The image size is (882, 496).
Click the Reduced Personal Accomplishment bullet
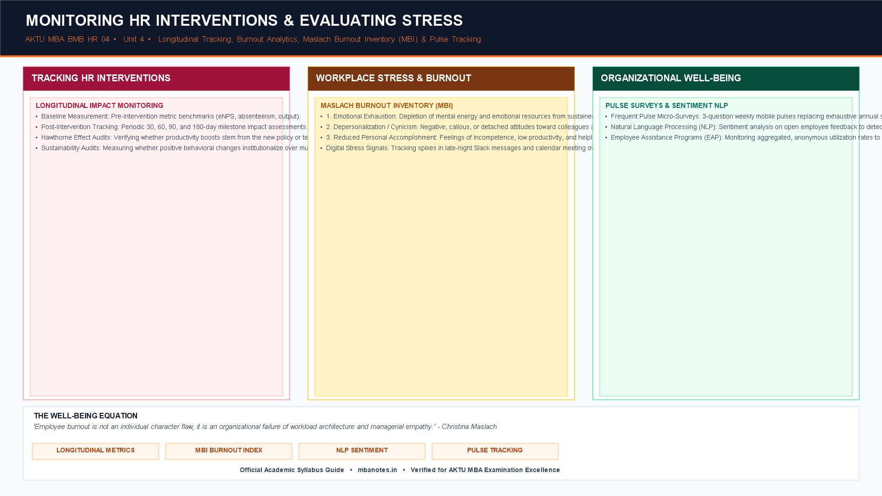point(457,138)
